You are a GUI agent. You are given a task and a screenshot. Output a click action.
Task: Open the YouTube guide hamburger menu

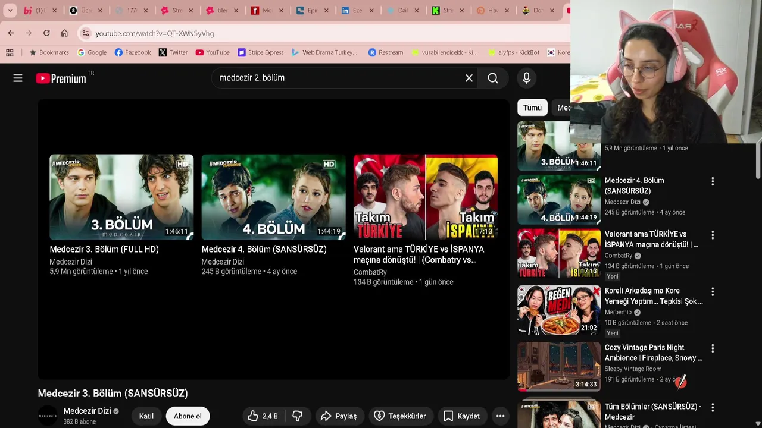pyautogui.click(x=18, y=78)
